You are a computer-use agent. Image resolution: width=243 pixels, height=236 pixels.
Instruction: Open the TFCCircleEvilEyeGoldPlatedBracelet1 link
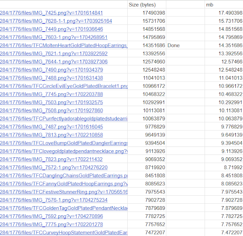(x=64, y=86)
